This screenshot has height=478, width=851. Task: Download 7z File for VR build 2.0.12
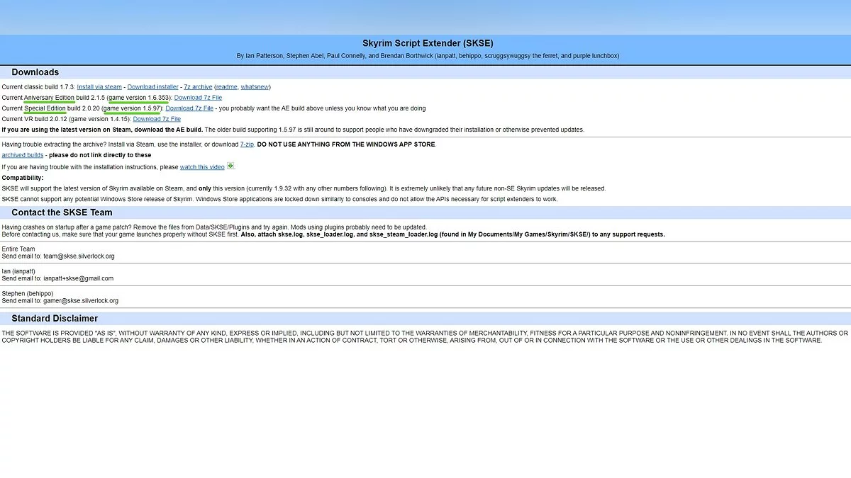(x=157, y=119)
